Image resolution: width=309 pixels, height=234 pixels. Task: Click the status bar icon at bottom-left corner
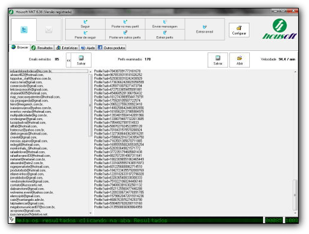pyautogui.click(x=11, y=220)
